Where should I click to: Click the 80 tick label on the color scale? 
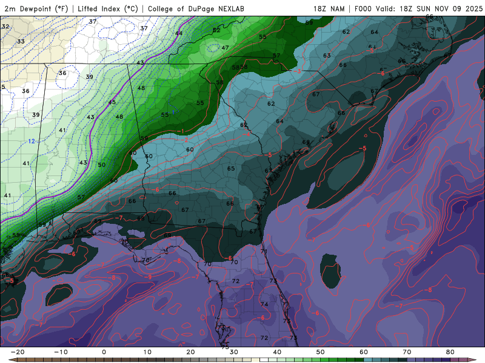[x=450, y=352]
